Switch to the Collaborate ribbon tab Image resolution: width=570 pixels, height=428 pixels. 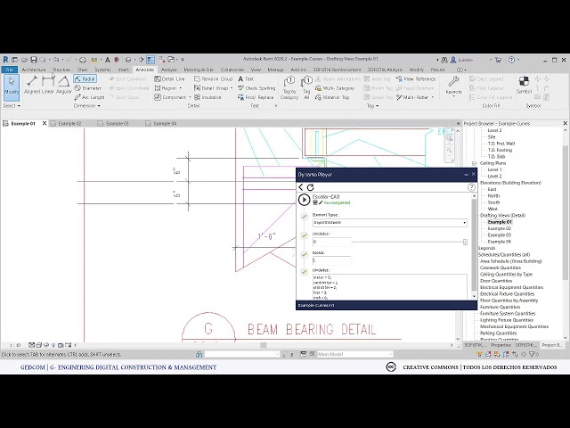pyautogui.click(x=232, y=70)
